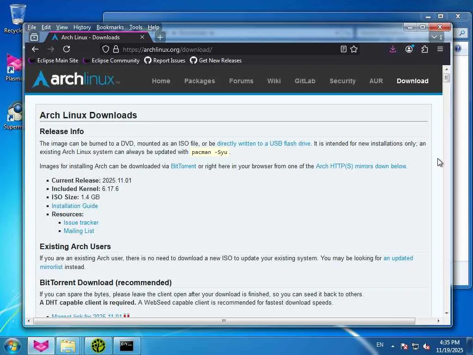This screenshot has width=473, height=355.
Task: Follow 'Arch HTTP(S) mirrors down below' link
Action: point(361,166)
